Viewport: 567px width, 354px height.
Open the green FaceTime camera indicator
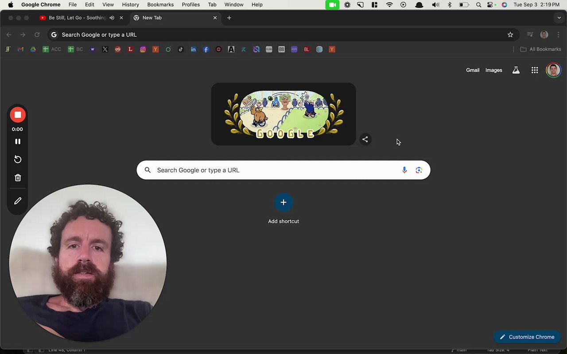click(332, 4)
